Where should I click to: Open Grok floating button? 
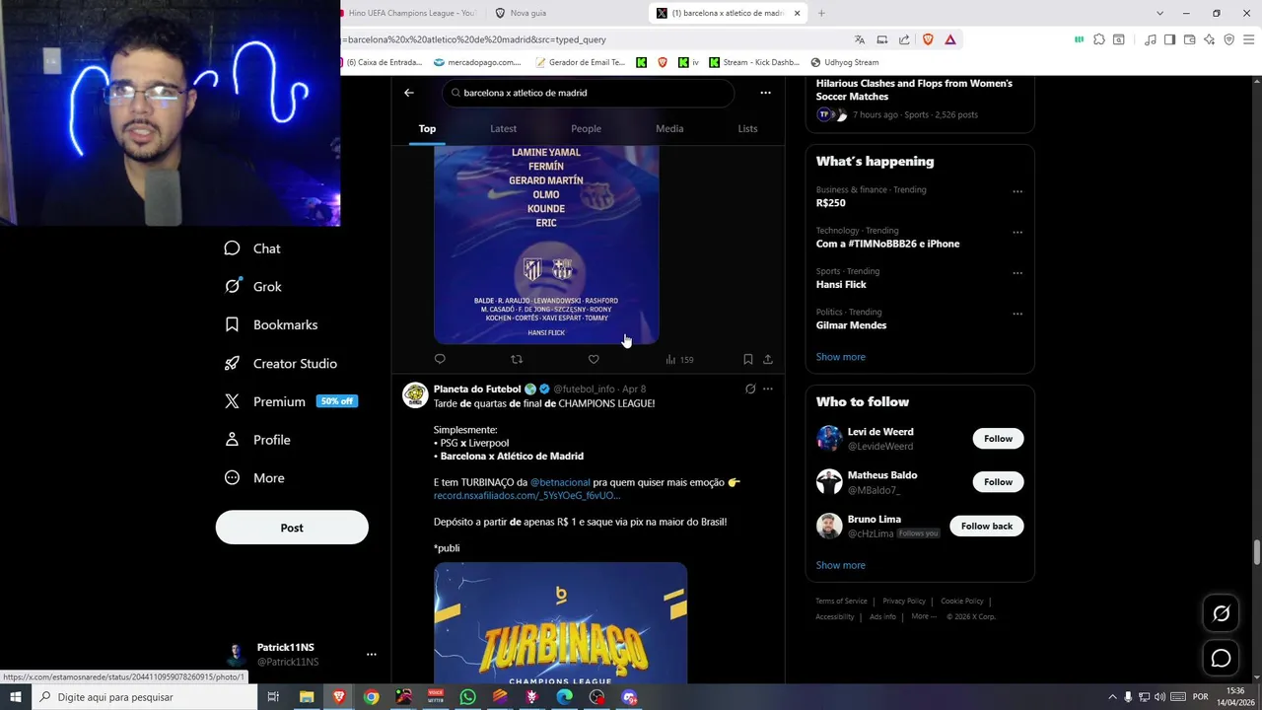1221,613
